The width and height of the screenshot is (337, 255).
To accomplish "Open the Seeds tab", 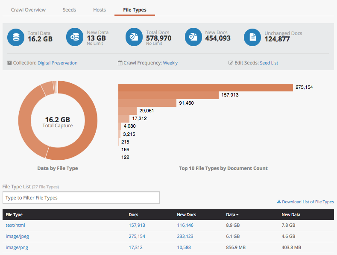I will 69,9.
